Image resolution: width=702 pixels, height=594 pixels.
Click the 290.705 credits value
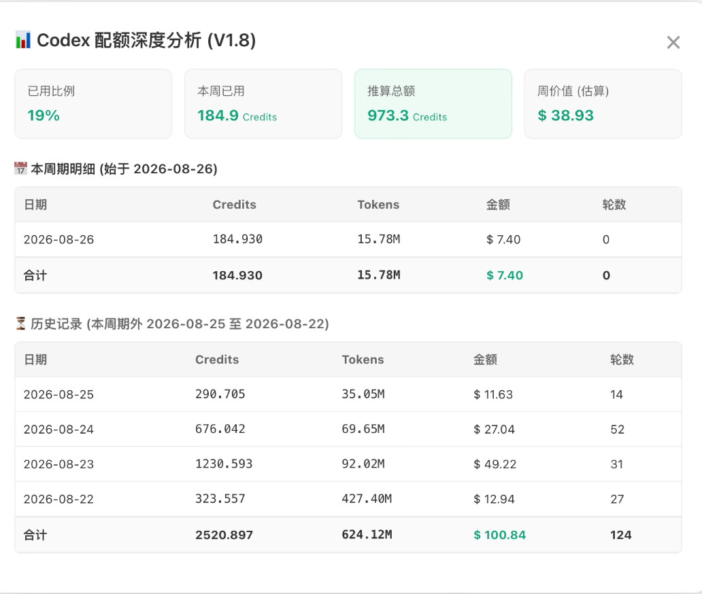tap(220, 394)
